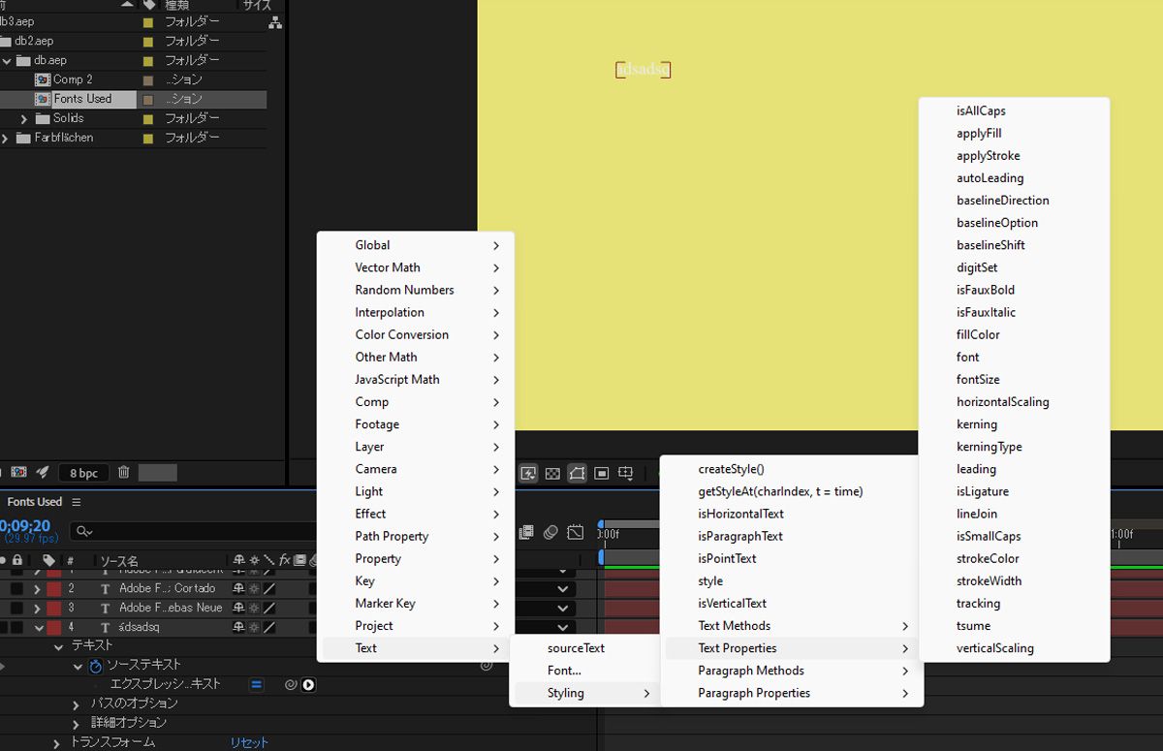Click yellow label swatch for db.aep folder

coord(148,60)
